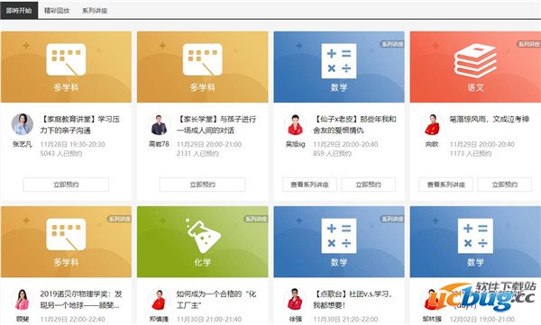Click the time 12月02日 19:00-21:00
Screen dimensions: 541x325
[481, 320]
